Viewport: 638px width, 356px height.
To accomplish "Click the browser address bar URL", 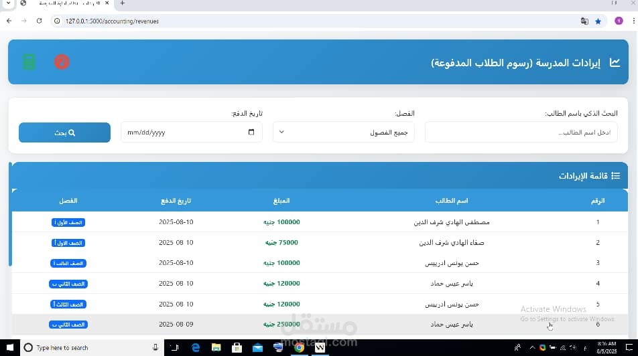I will [x=112, y=21].
